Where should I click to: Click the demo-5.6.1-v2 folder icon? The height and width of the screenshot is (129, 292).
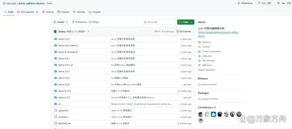pos(56,65)
